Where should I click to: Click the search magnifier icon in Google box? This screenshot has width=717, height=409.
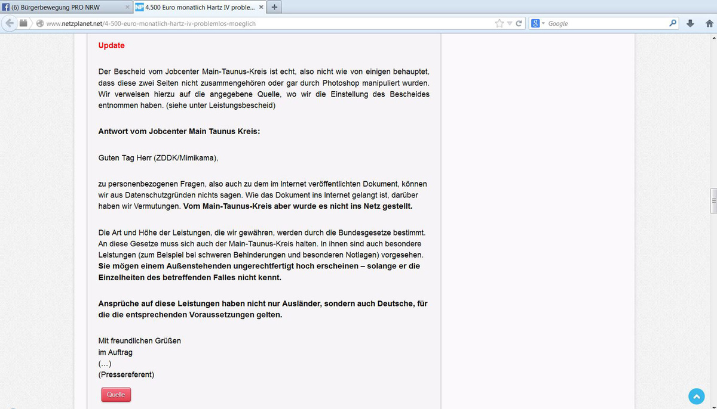pyautogui.click(x=673, y=23)
